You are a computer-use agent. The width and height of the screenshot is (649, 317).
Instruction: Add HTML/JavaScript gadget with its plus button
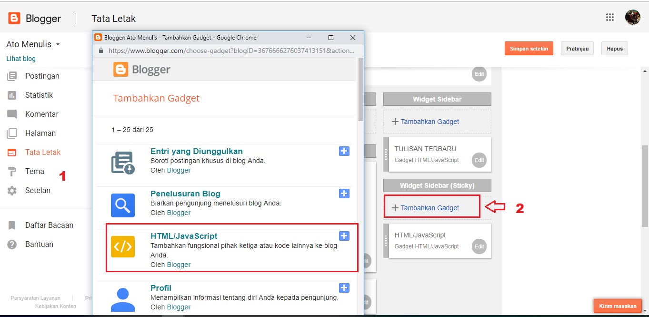coord(344,235)
